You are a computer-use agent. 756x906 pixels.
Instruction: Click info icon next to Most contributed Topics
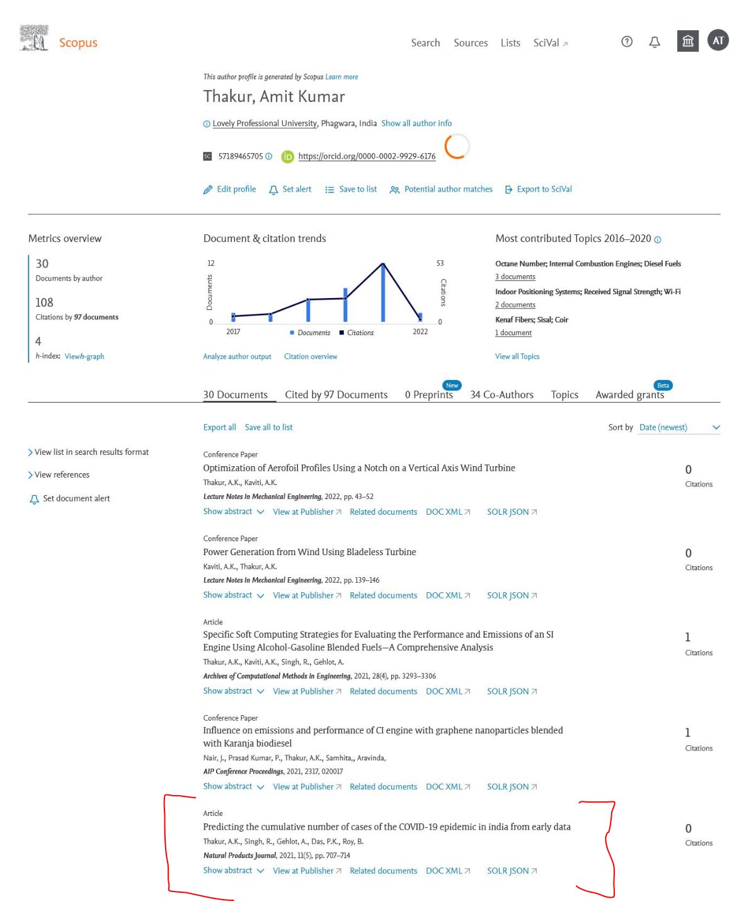point(658,239)
